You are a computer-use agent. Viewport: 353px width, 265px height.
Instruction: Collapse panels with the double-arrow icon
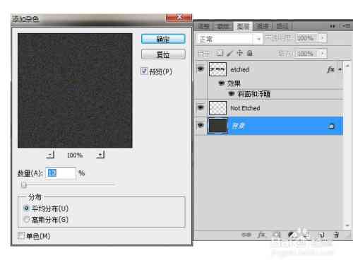333,26
